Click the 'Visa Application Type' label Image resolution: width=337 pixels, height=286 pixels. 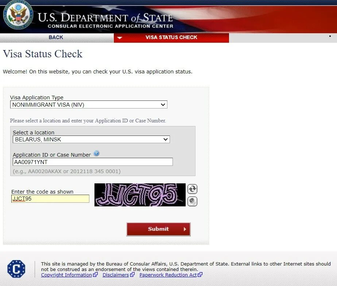(x=37, y=98)
